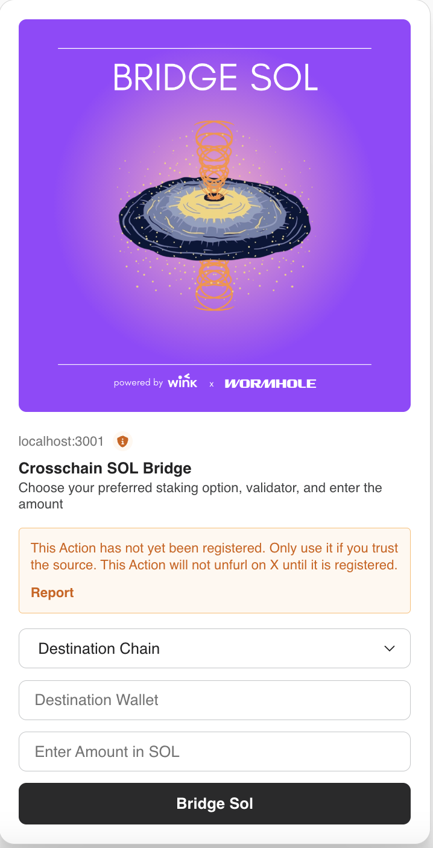Click the unregistered Action warning message

coord(215,557)
